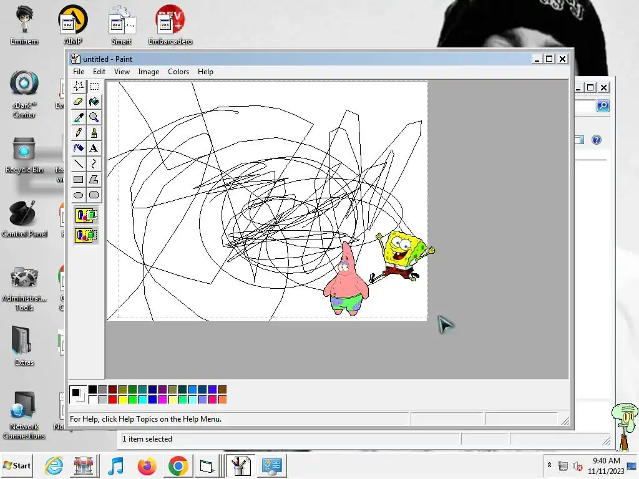Select the Text tool
Image resolution: width=639 pixels, height=479 pixels.
(x=94, y=148)
